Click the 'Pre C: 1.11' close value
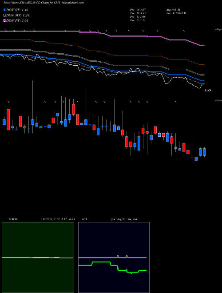This screenshot has height=293, width=222. (x=138, y=20)
